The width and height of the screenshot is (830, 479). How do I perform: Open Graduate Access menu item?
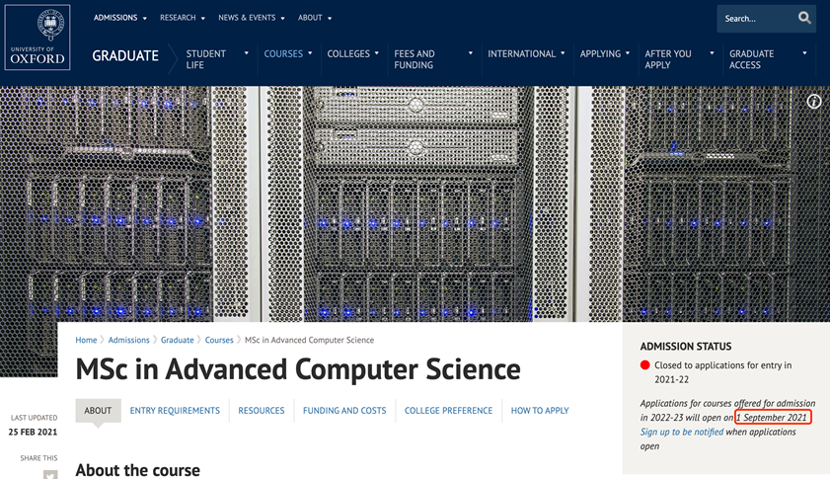751,59
